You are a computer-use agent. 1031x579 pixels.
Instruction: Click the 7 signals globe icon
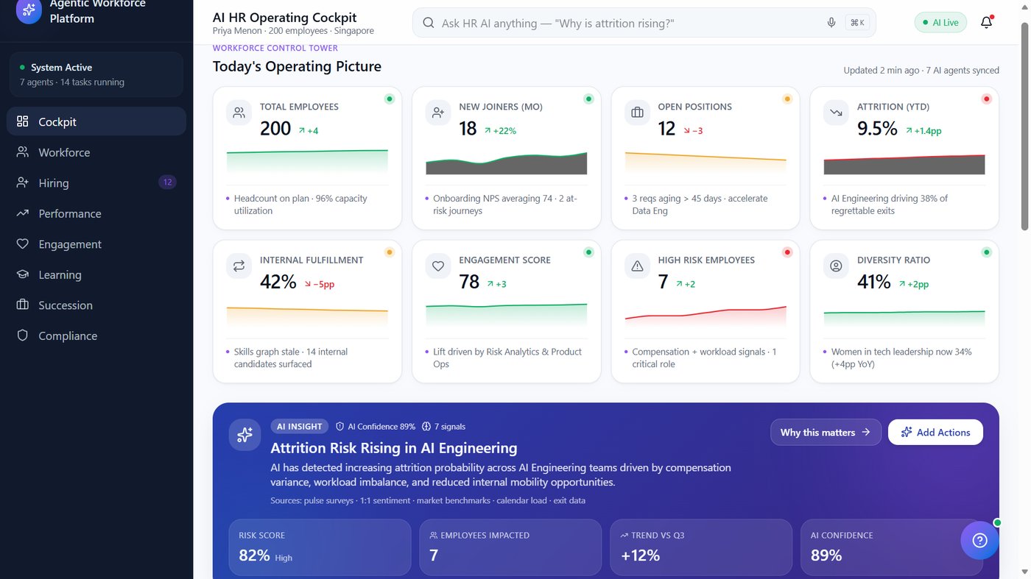pos(426,427)
